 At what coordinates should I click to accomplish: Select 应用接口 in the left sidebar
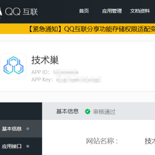click(21, 146)
